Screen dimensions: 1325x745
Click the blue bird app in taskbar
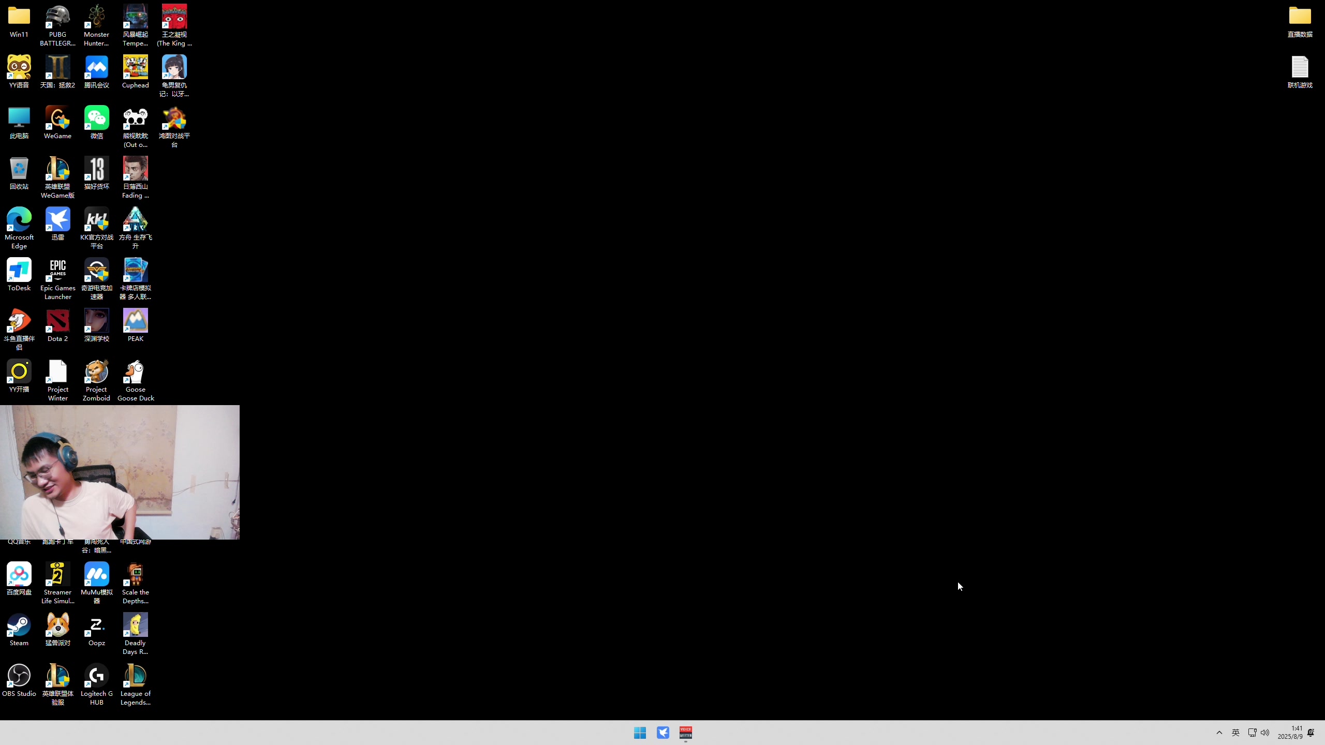click(663, 733)
